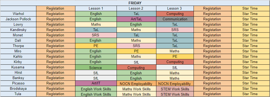Select Kirby's SfL cell in Lesson 2

pos(137,62)
